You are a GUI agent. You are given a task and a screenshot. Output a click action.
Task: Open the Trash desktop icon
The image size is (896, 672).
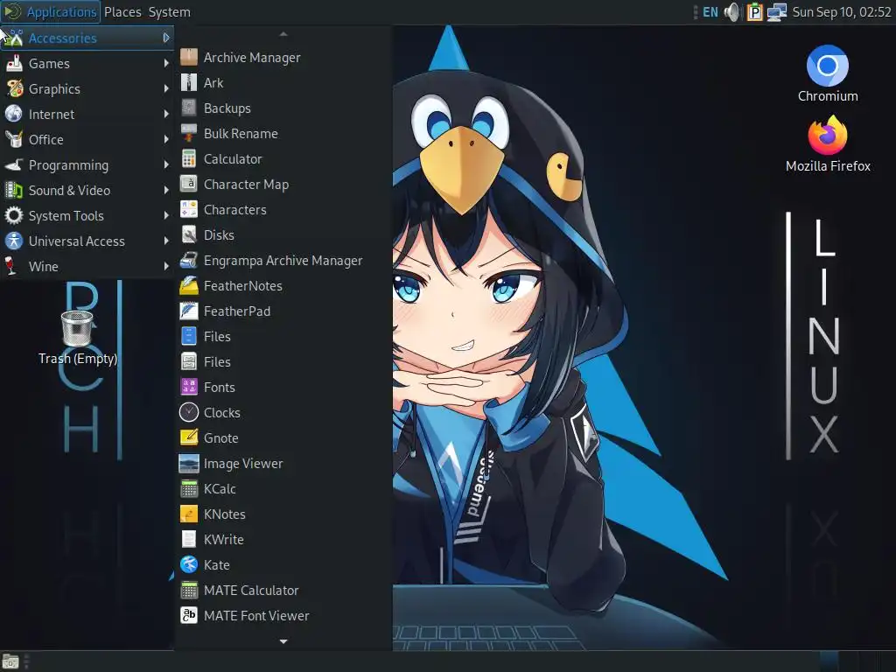[x=78, y=338]
